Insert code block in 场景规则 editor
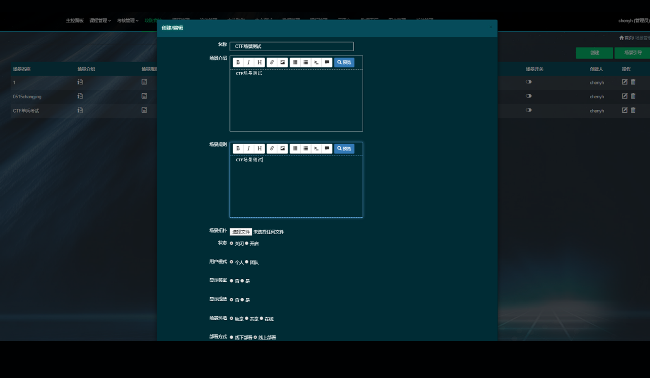 pyautogui.click(x=316, y=148)
